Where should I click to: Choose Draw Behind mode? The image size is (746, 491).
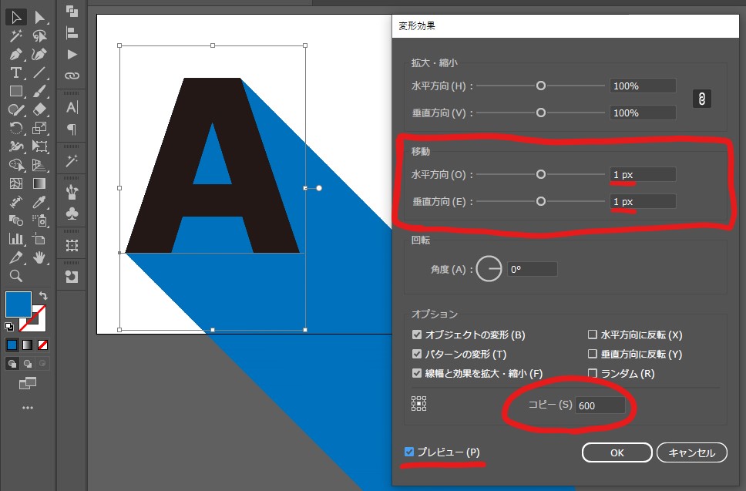tap(28, 364)
